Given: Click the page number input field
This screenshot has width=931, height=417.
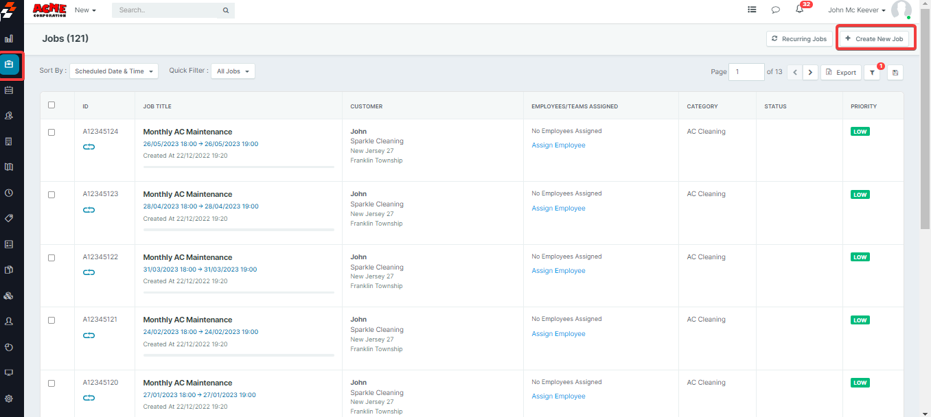Looking at the screenshot, I should point(746,72).
